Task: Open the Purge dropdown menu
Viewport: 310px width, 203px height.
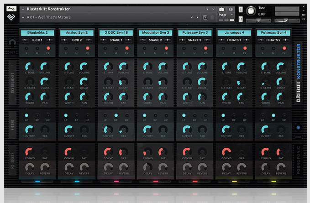Action: [x=226, y=15]
